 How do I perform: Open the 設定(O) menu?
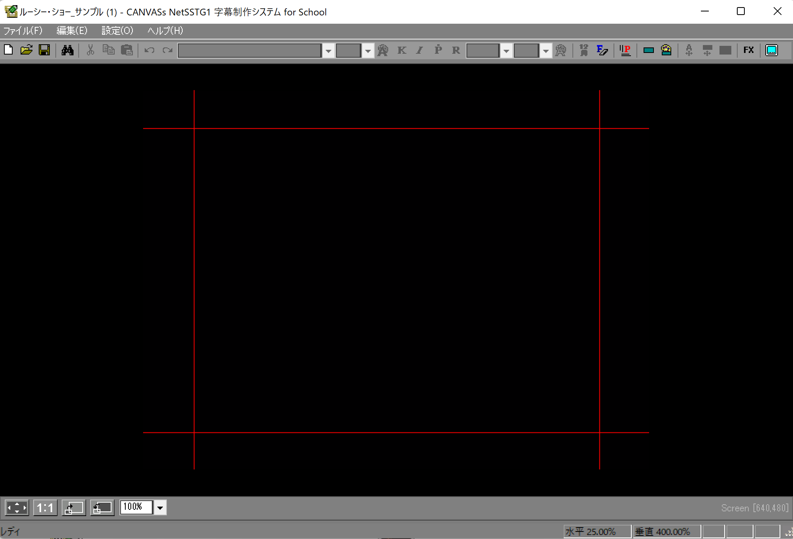pyautogui.click(x=117, y=30)
